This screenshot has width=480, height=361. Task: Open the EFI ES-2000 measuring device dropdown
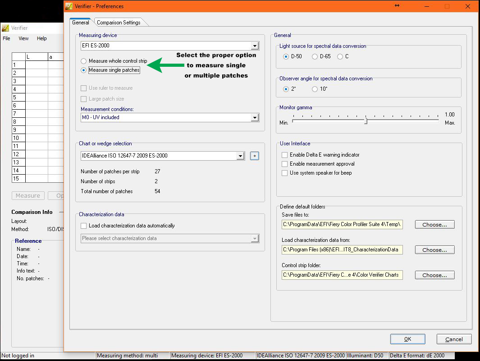click(255, 46)
